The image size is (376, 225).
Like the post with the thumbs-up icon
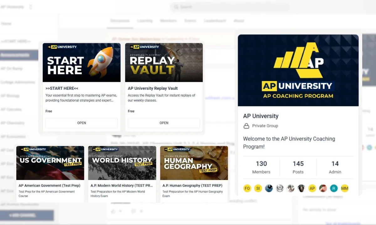pyautogui.click(x=113, y=211)
